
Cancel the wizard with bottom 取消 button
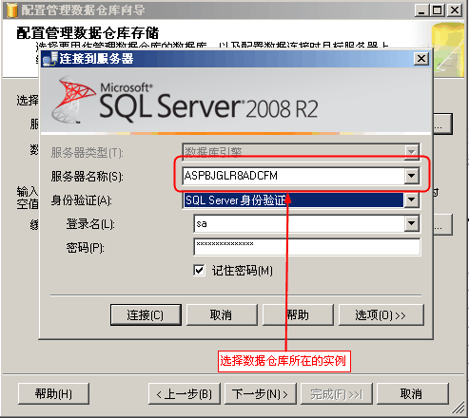point(413,393)
